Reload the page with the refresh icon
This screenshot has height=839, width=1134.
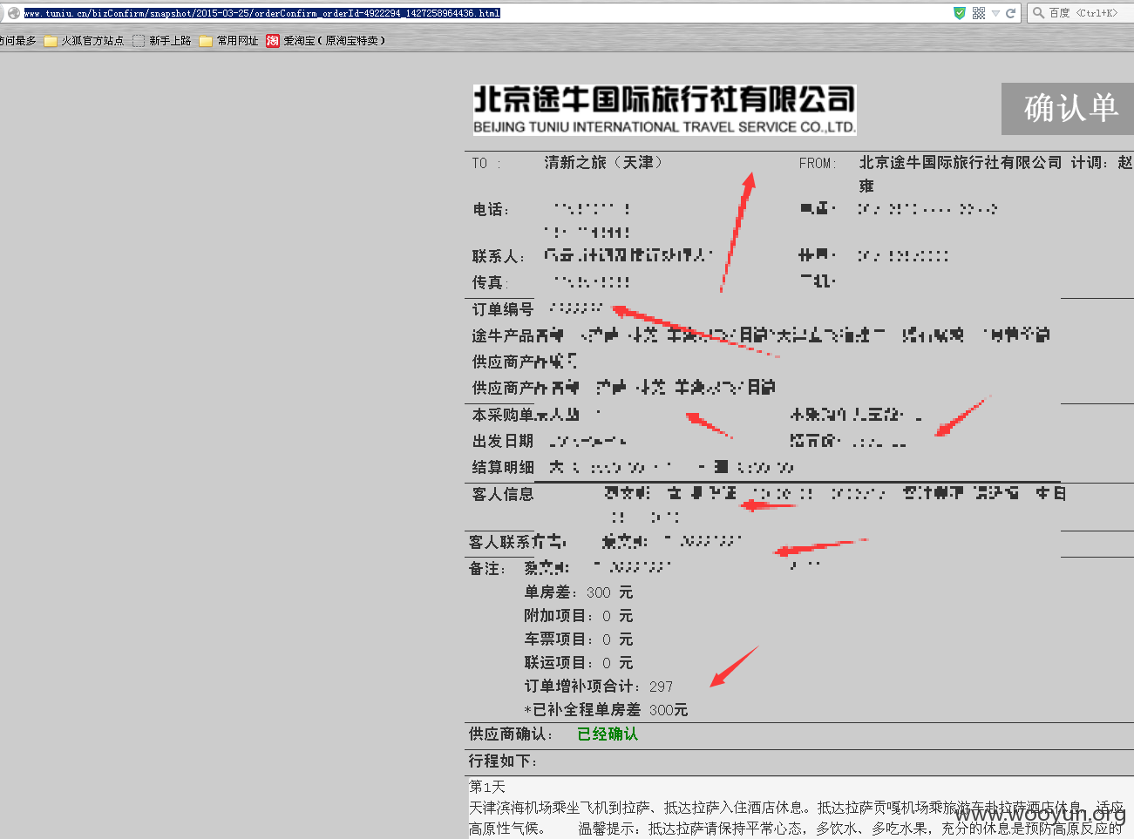(x=1011, y=13)
